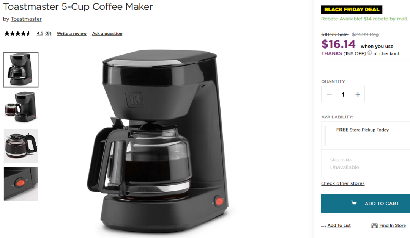Click the quantity input field
The image size is (410, 238).
(343, 94)
